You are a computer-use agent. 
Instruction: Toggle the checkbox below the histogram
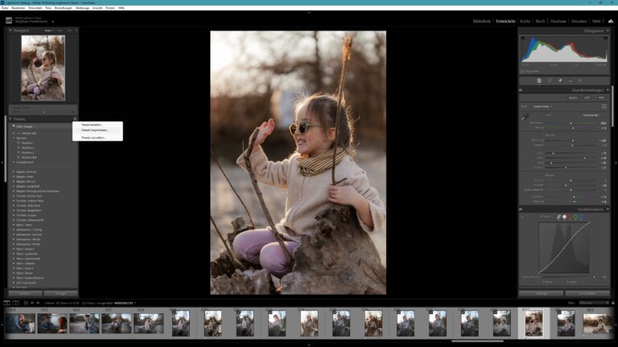[x=522, y=71]
